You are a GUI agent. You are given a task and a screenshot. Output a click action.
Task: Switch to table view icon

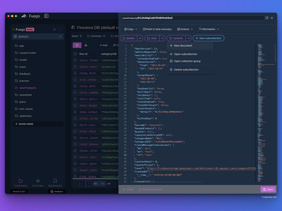coord(77,45)
